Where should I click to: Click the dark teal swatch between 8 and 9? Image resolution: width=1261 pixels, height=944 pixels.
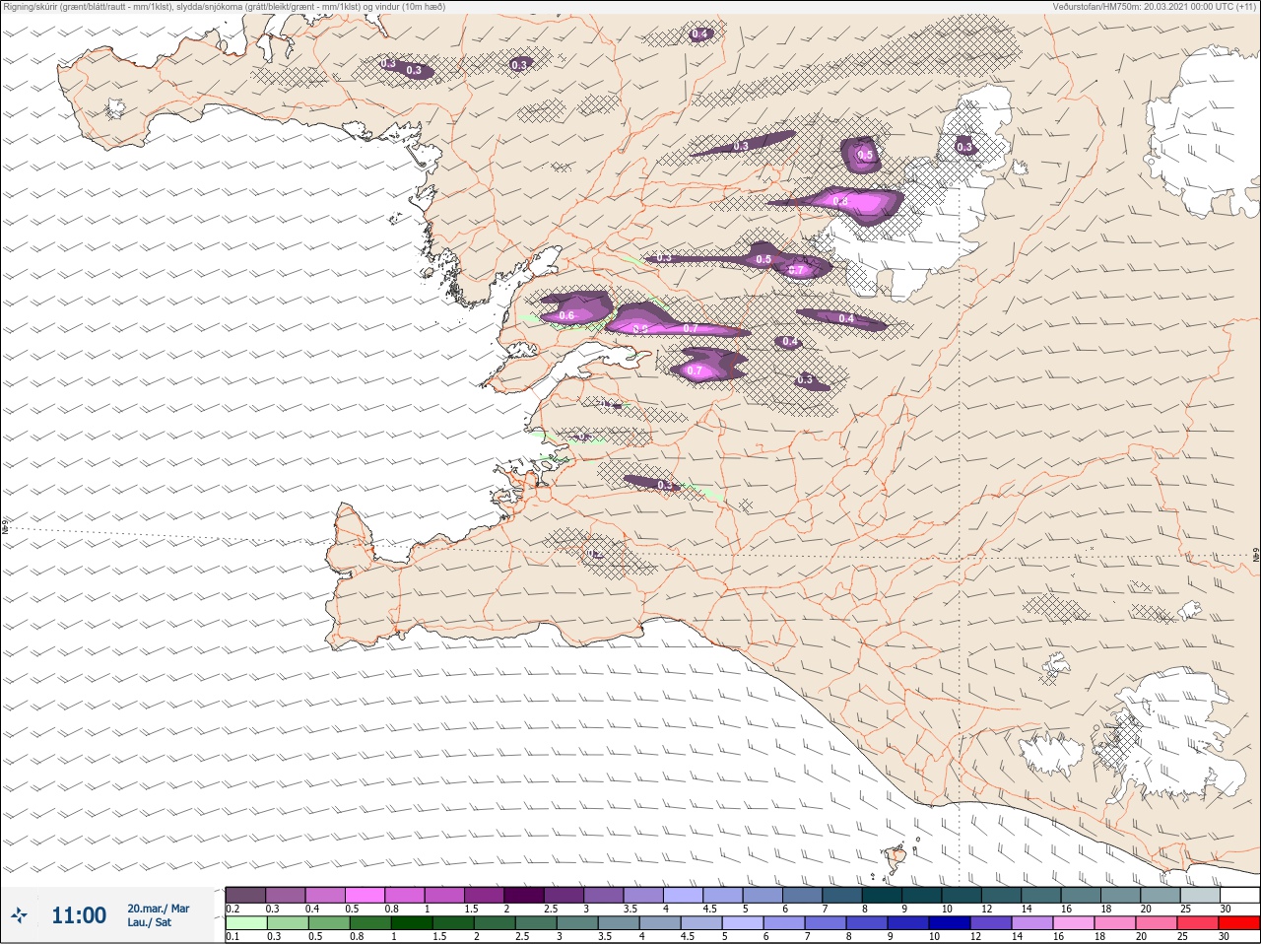(x=884, y=895)
